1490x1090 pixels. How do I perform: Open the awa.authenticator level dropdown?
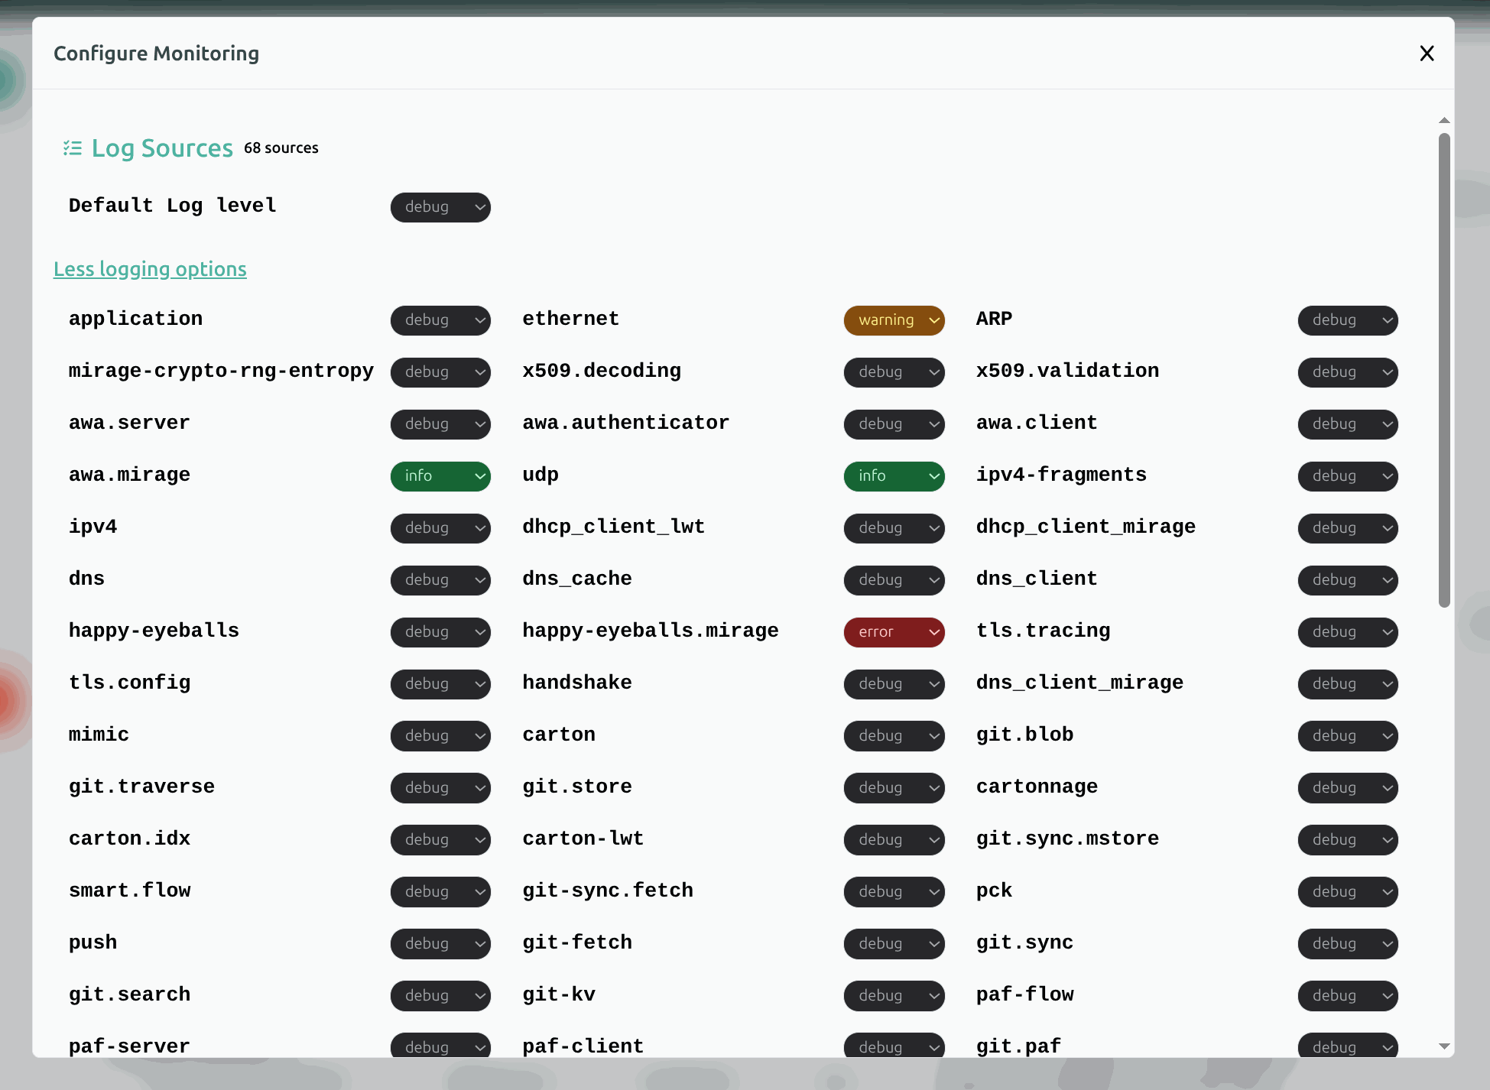click(894, 424)
